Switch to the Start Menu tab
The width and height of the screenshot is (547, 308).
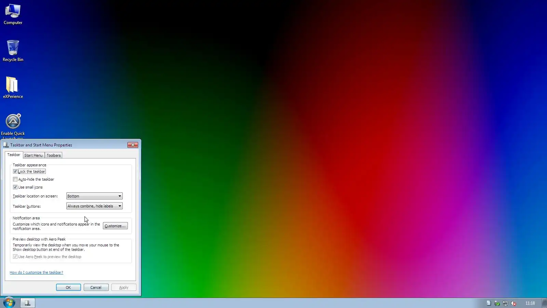[34, 155]
